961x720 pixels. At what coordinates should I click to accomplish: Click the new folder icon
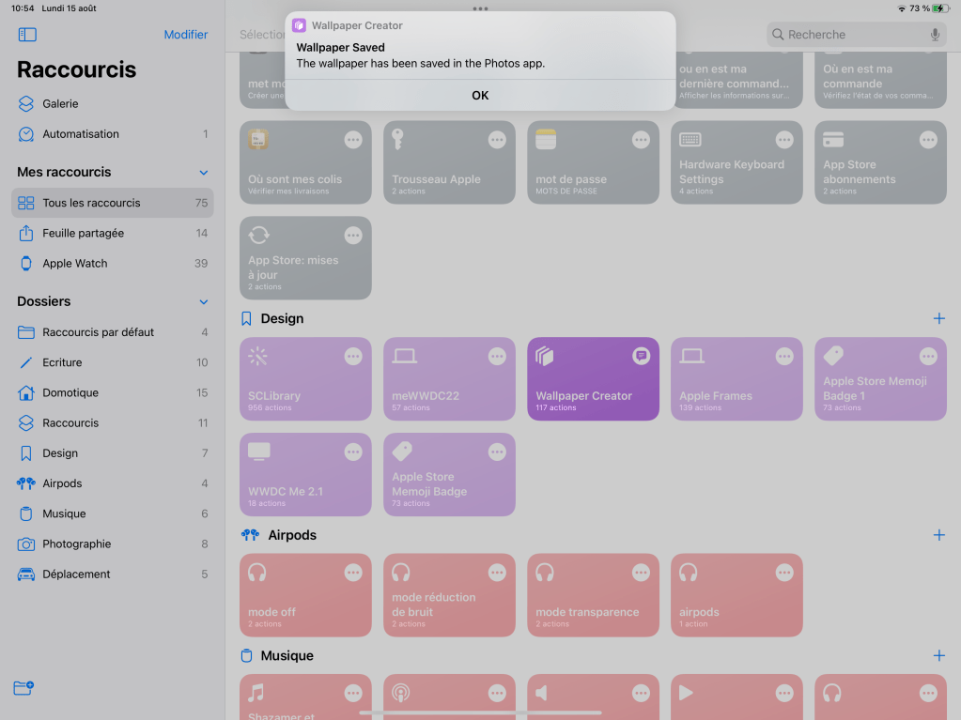click(24, 688)
